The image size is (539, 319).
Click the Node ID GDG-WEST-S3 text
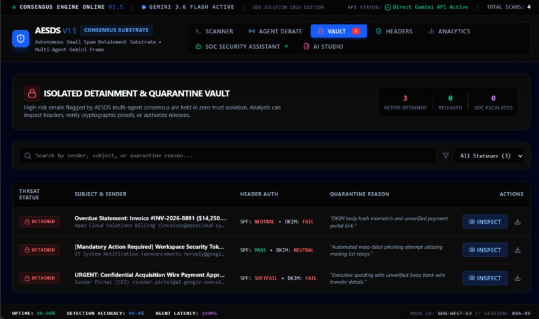coord(441,313)
